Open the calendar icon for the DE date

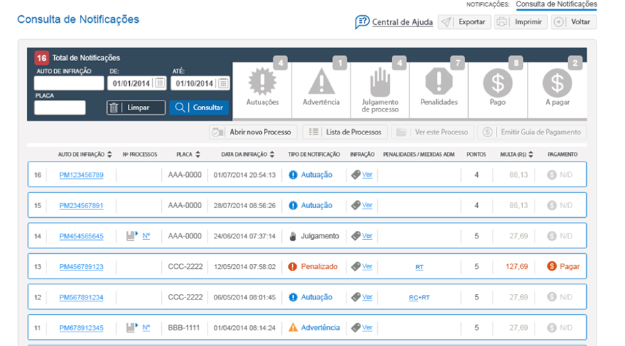point(160,83)
